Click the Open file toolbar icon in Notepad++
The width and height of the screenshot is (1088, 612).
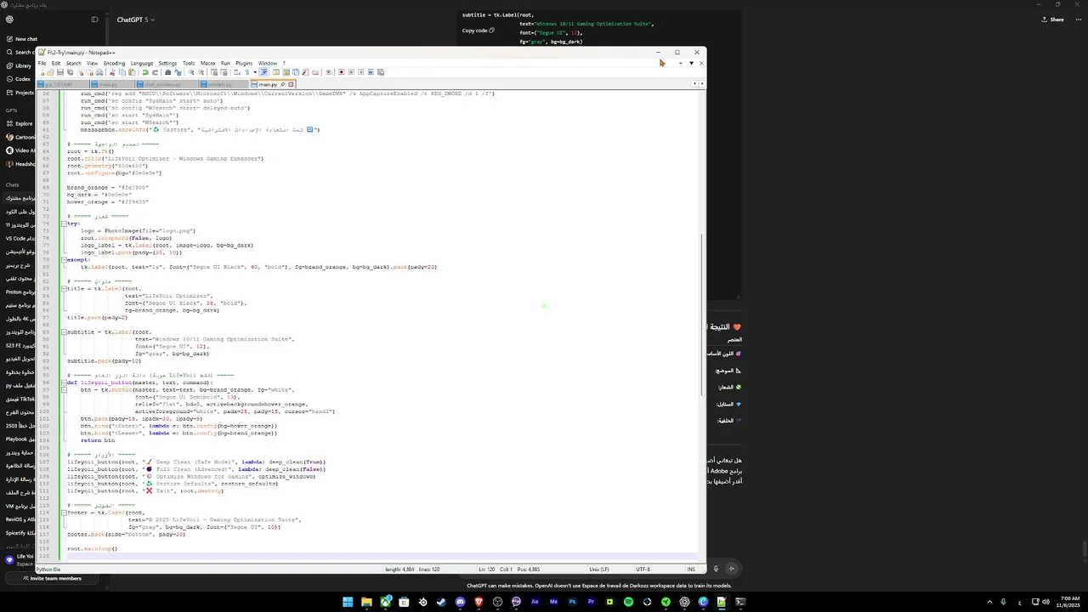(50, 72)
